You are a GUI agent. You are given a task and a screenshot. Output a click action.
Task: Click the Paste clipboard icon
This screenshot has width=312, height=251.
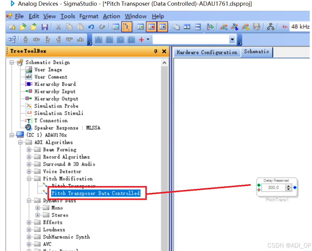tap(80, 27)
